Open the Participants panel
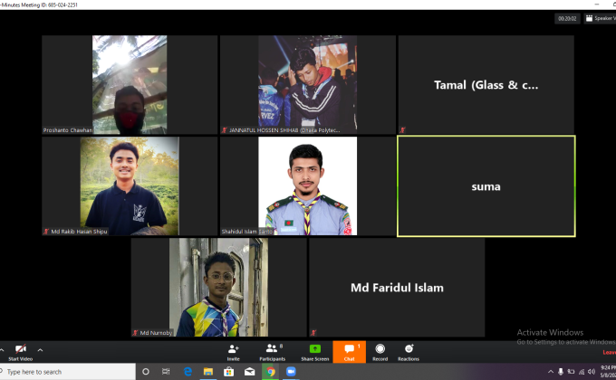Screen dimensions: 616x380 273,352
